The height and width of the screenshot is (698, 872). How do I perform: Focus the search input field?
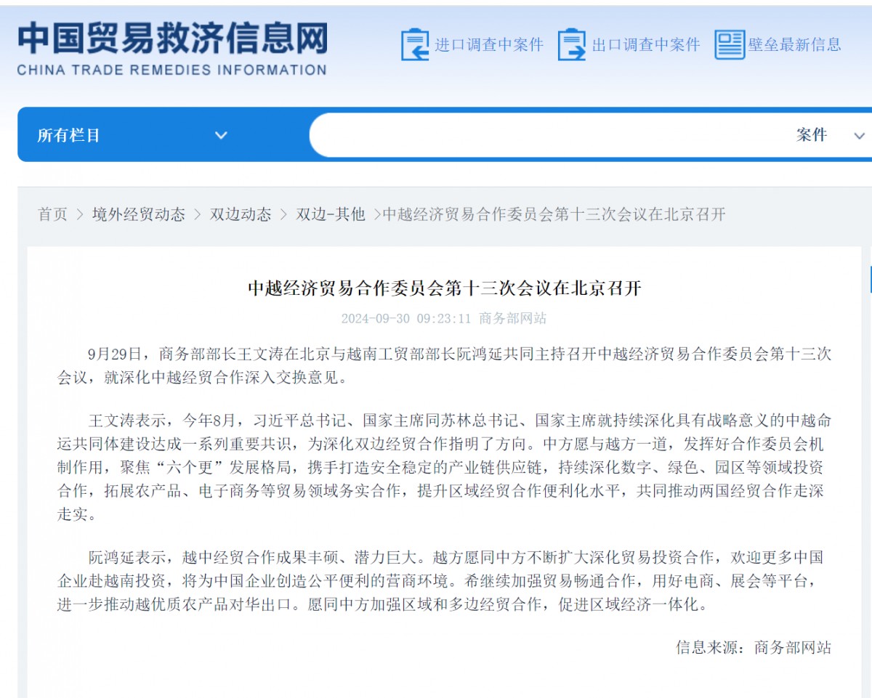tap(545, 135)
